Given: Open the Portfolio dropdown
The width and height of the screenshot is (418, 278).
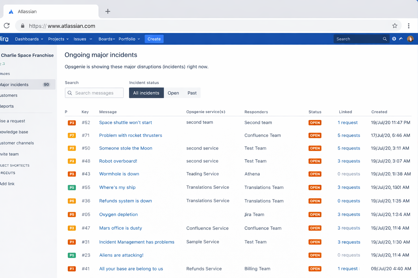Looking at the screenshot, I should click(129, 39).
